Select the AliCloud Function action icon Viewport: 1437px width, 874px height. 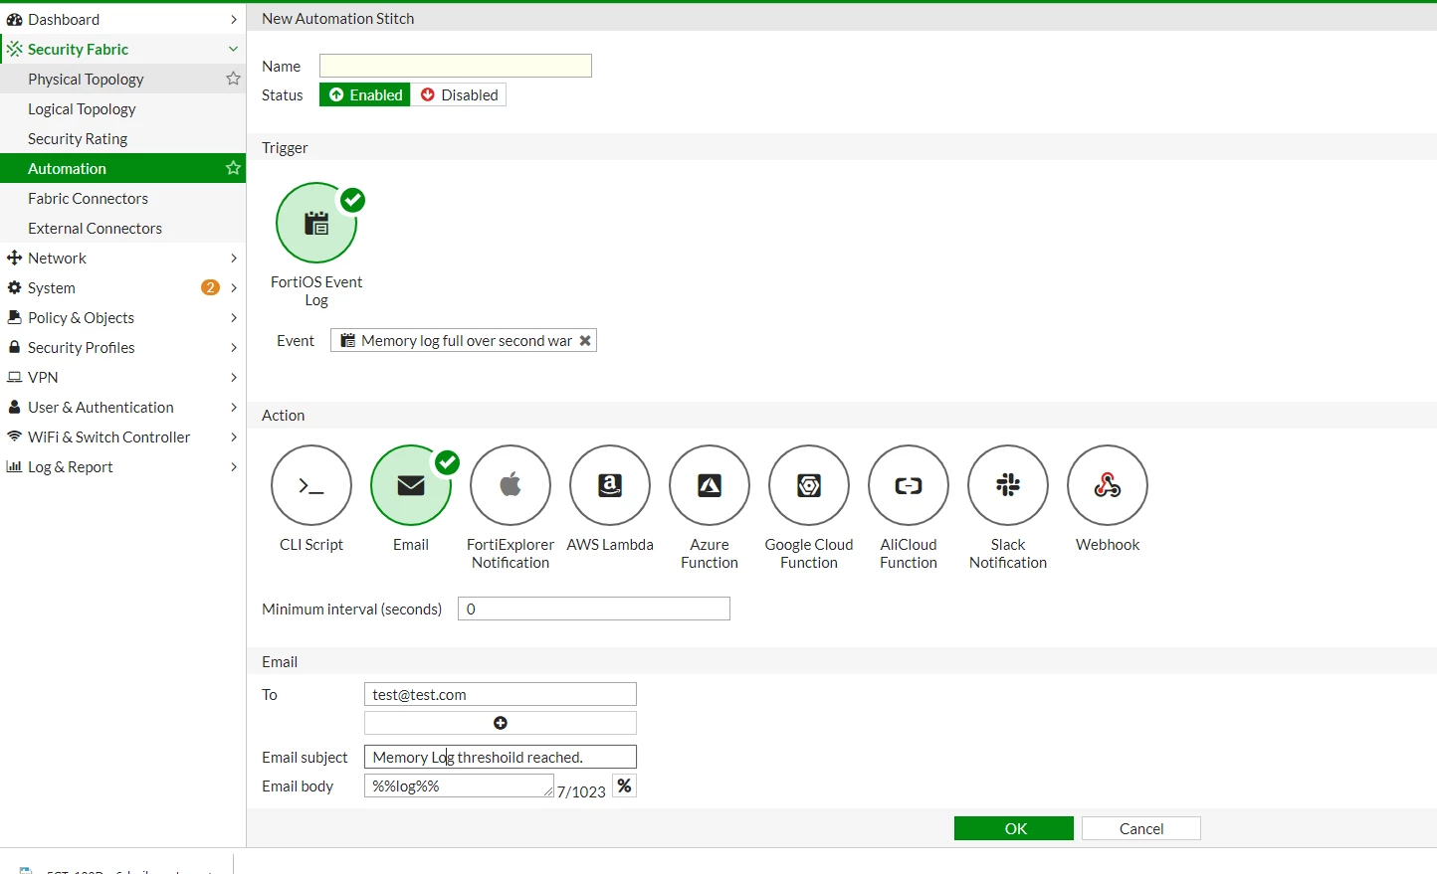click(x=909, y=485)
